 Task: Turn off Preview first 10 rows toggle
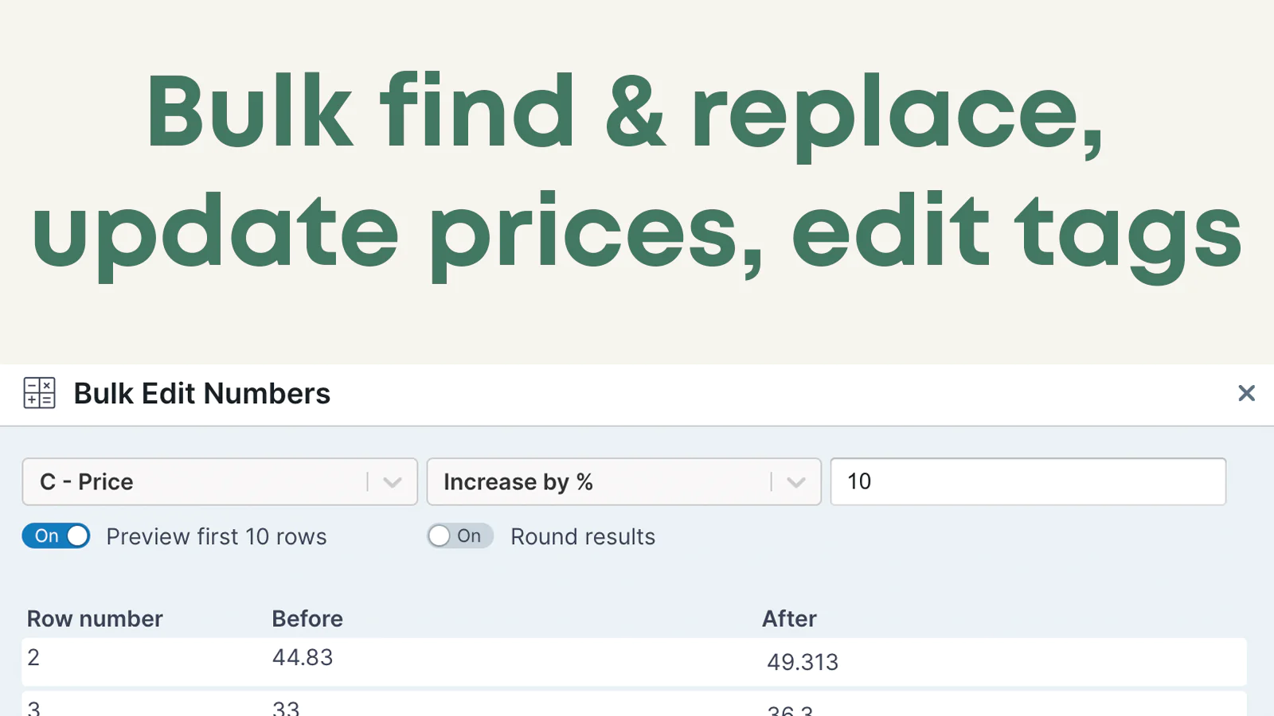click(56, 536)
